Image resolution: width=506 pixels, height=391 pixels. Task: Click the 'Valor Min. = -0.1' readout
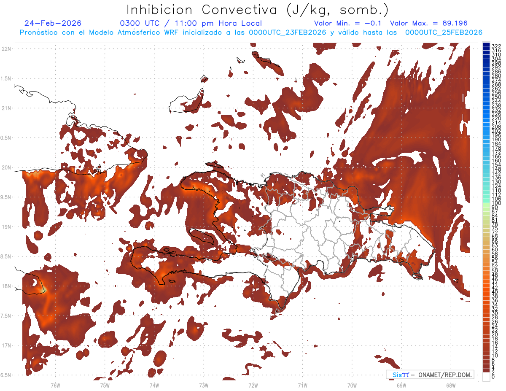coord(348,23)
